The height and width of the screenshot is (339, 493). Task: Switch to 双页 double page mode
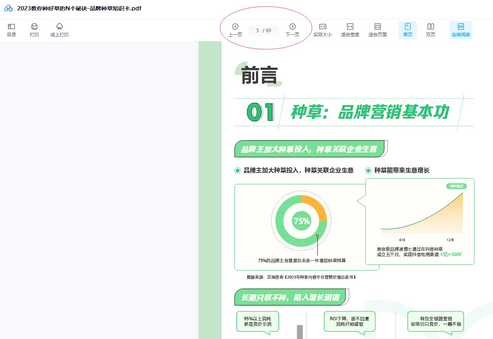point(431,30)
